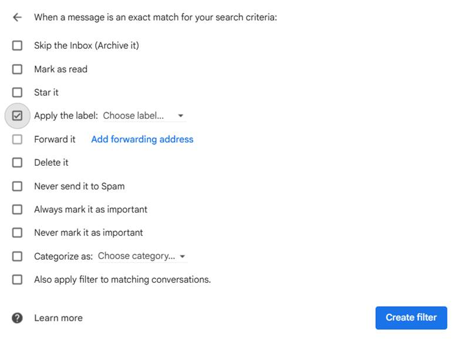Screen dimensions: 458x342
Task: Enable Skip the Inbox checkbox
Action: (17, 45)
